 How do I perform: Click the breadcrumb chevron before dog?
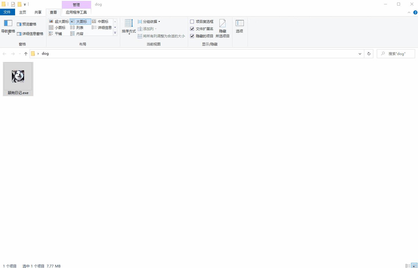tap(38, 54)
